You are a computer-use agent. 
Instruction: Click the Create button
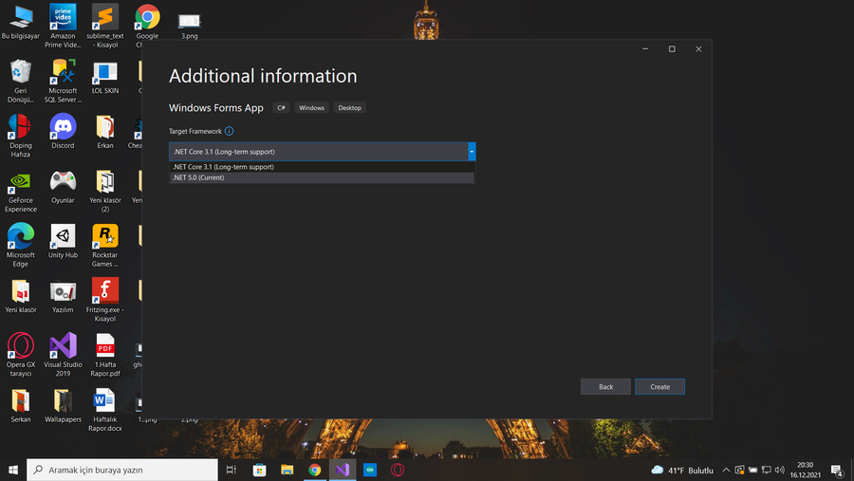click(659, 386)
